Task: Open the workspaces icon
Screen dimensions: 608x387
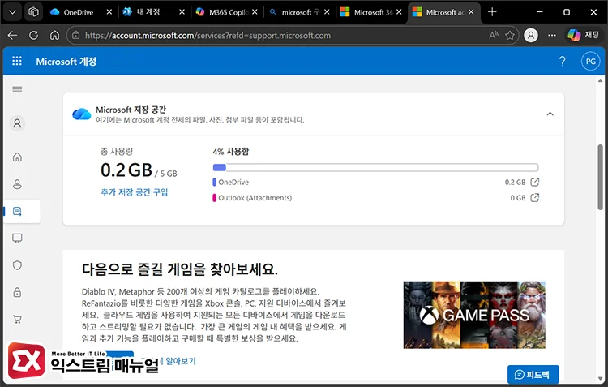Action: [x=33, y=12]
